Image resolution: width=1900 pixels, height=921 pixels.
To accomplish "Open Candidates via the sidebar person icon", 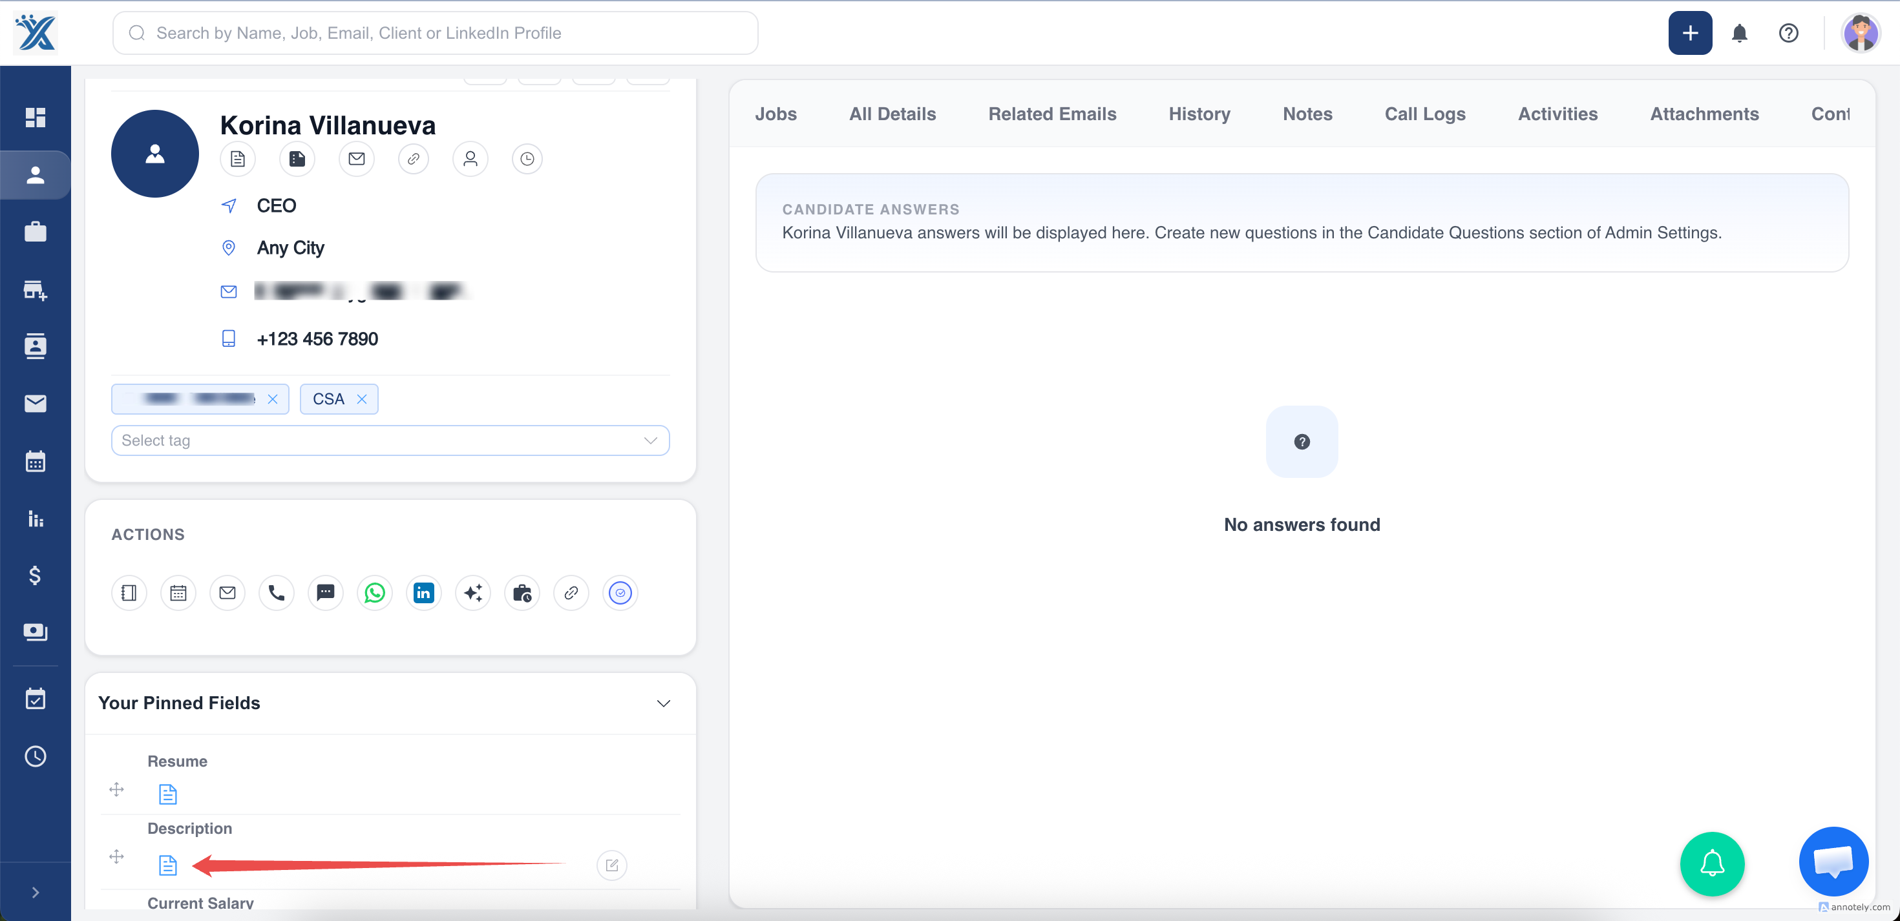I will [36, 175].
